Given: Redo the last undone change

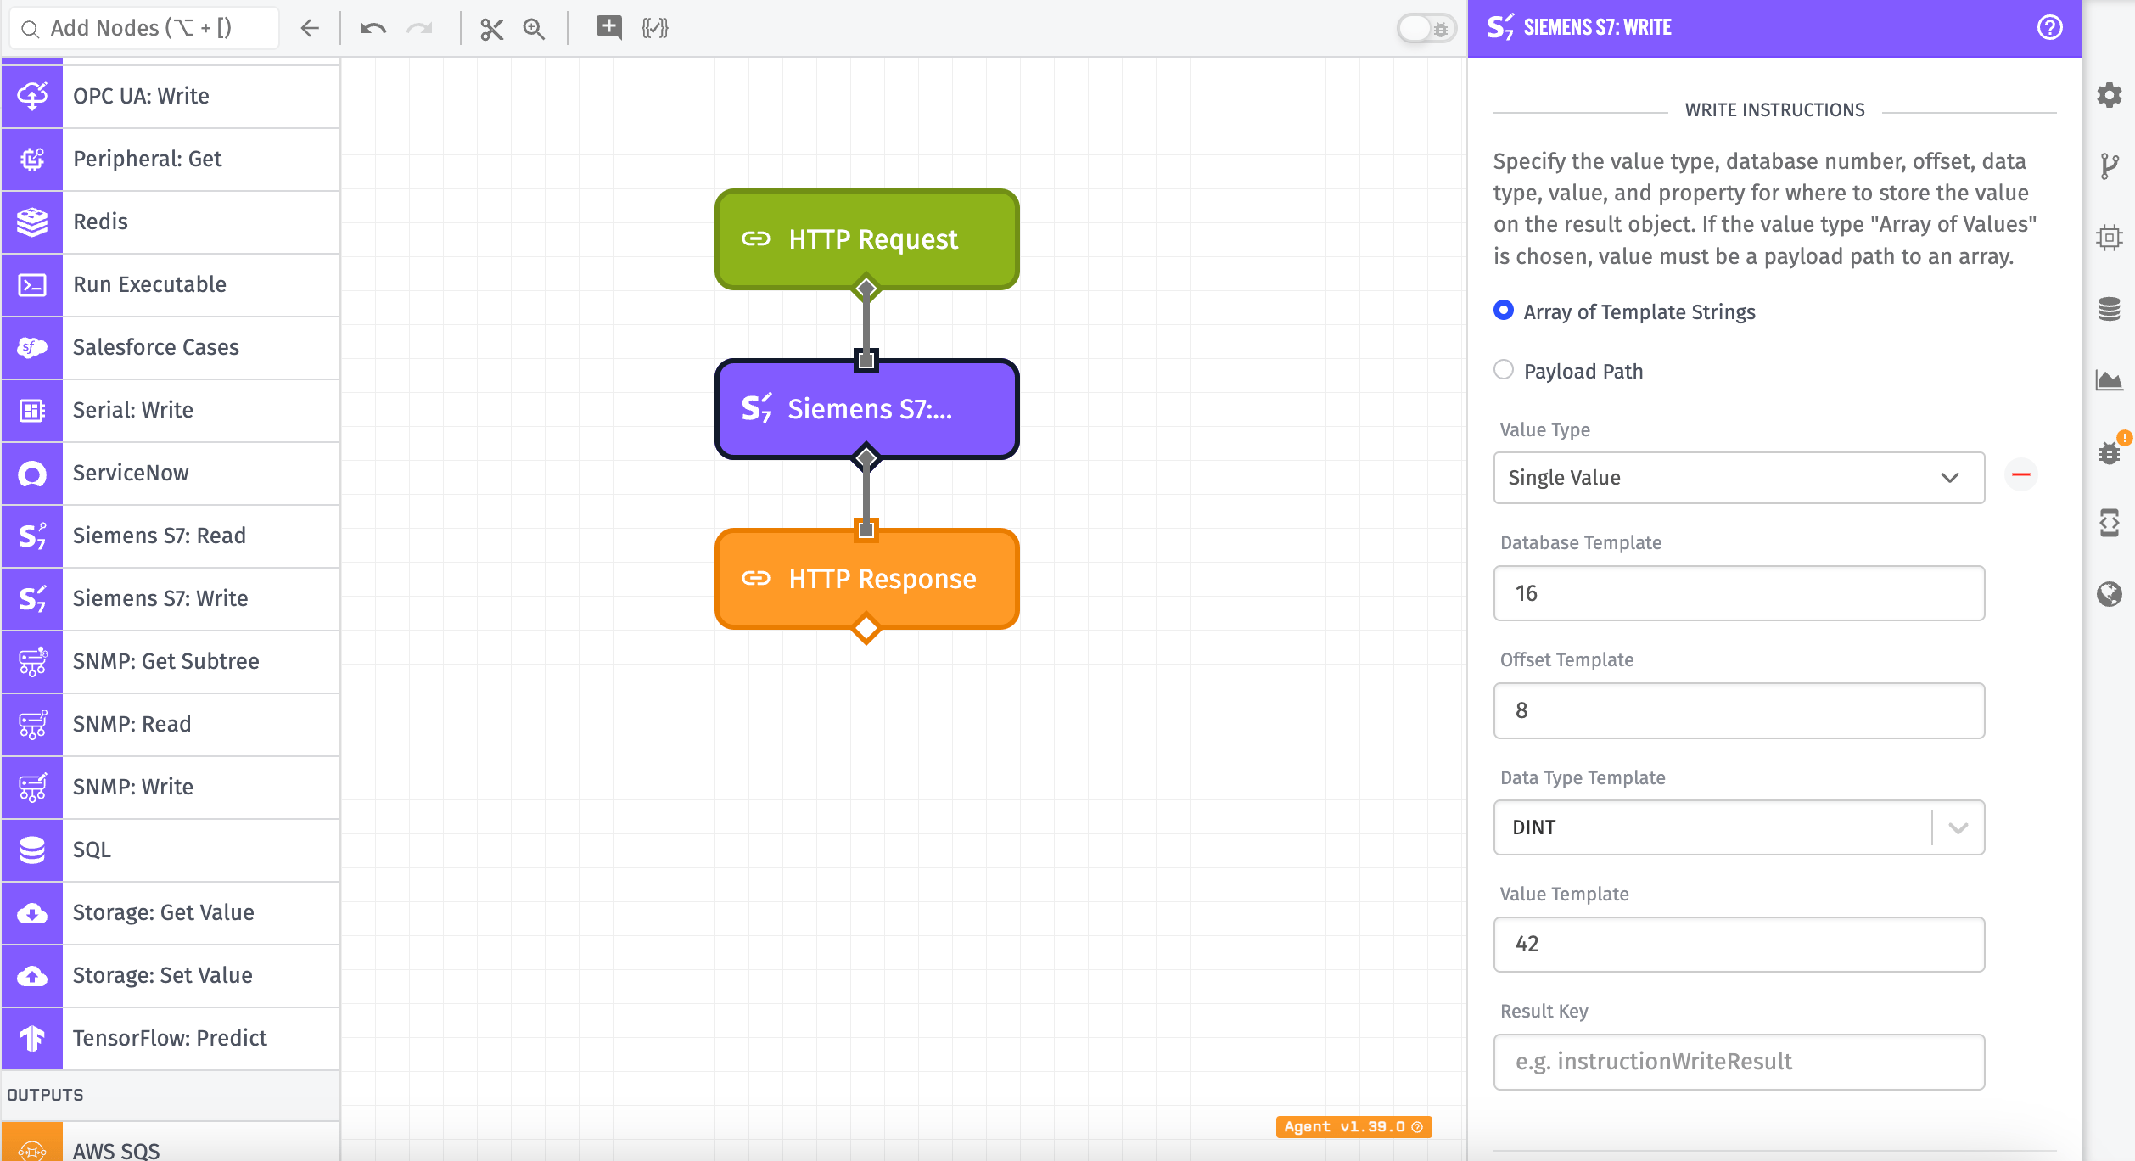Looking at the screenshot, I should (x=419, y=28).
